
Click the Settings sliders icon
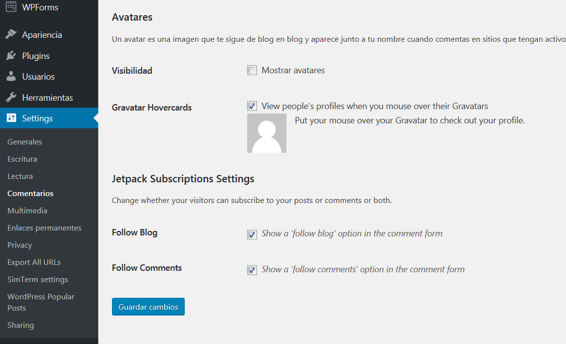11,117
